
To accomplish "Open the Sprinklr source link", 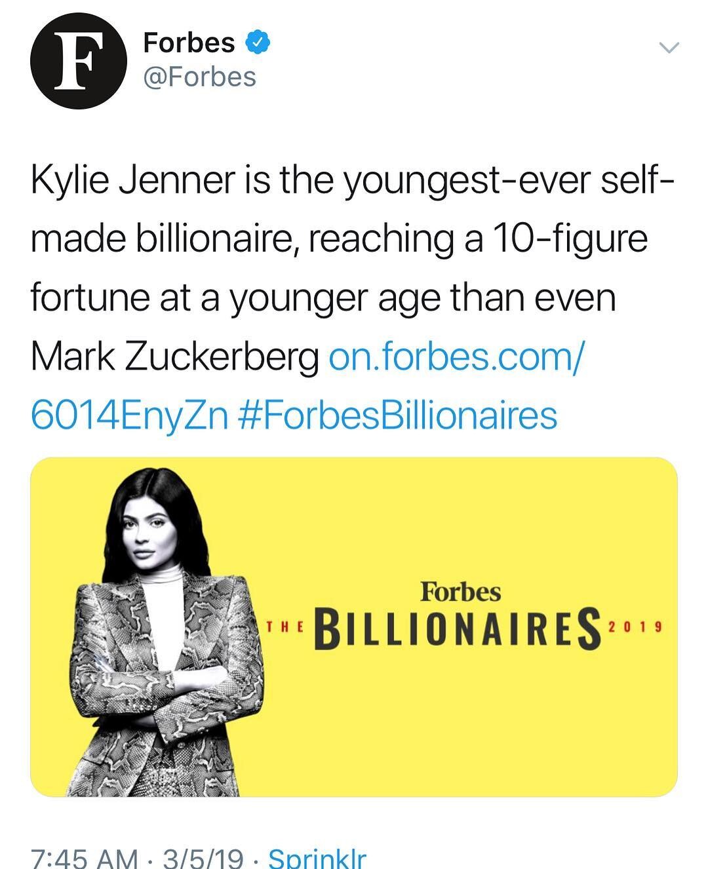I will pos(317,857).
